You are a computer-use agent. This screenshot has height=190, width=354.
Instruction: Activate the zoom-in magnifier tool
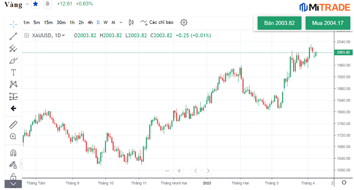(x=13, y=136)
